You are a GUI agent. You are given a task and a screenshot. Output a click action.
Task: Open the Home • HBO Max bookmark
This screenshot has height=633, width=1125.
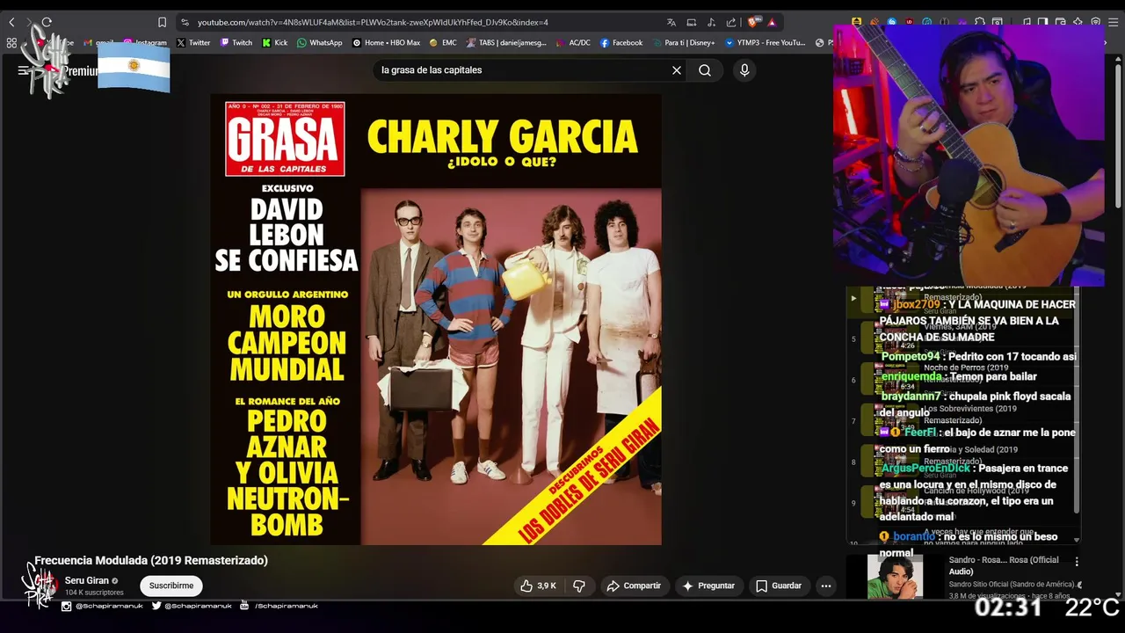pos(387,42)
